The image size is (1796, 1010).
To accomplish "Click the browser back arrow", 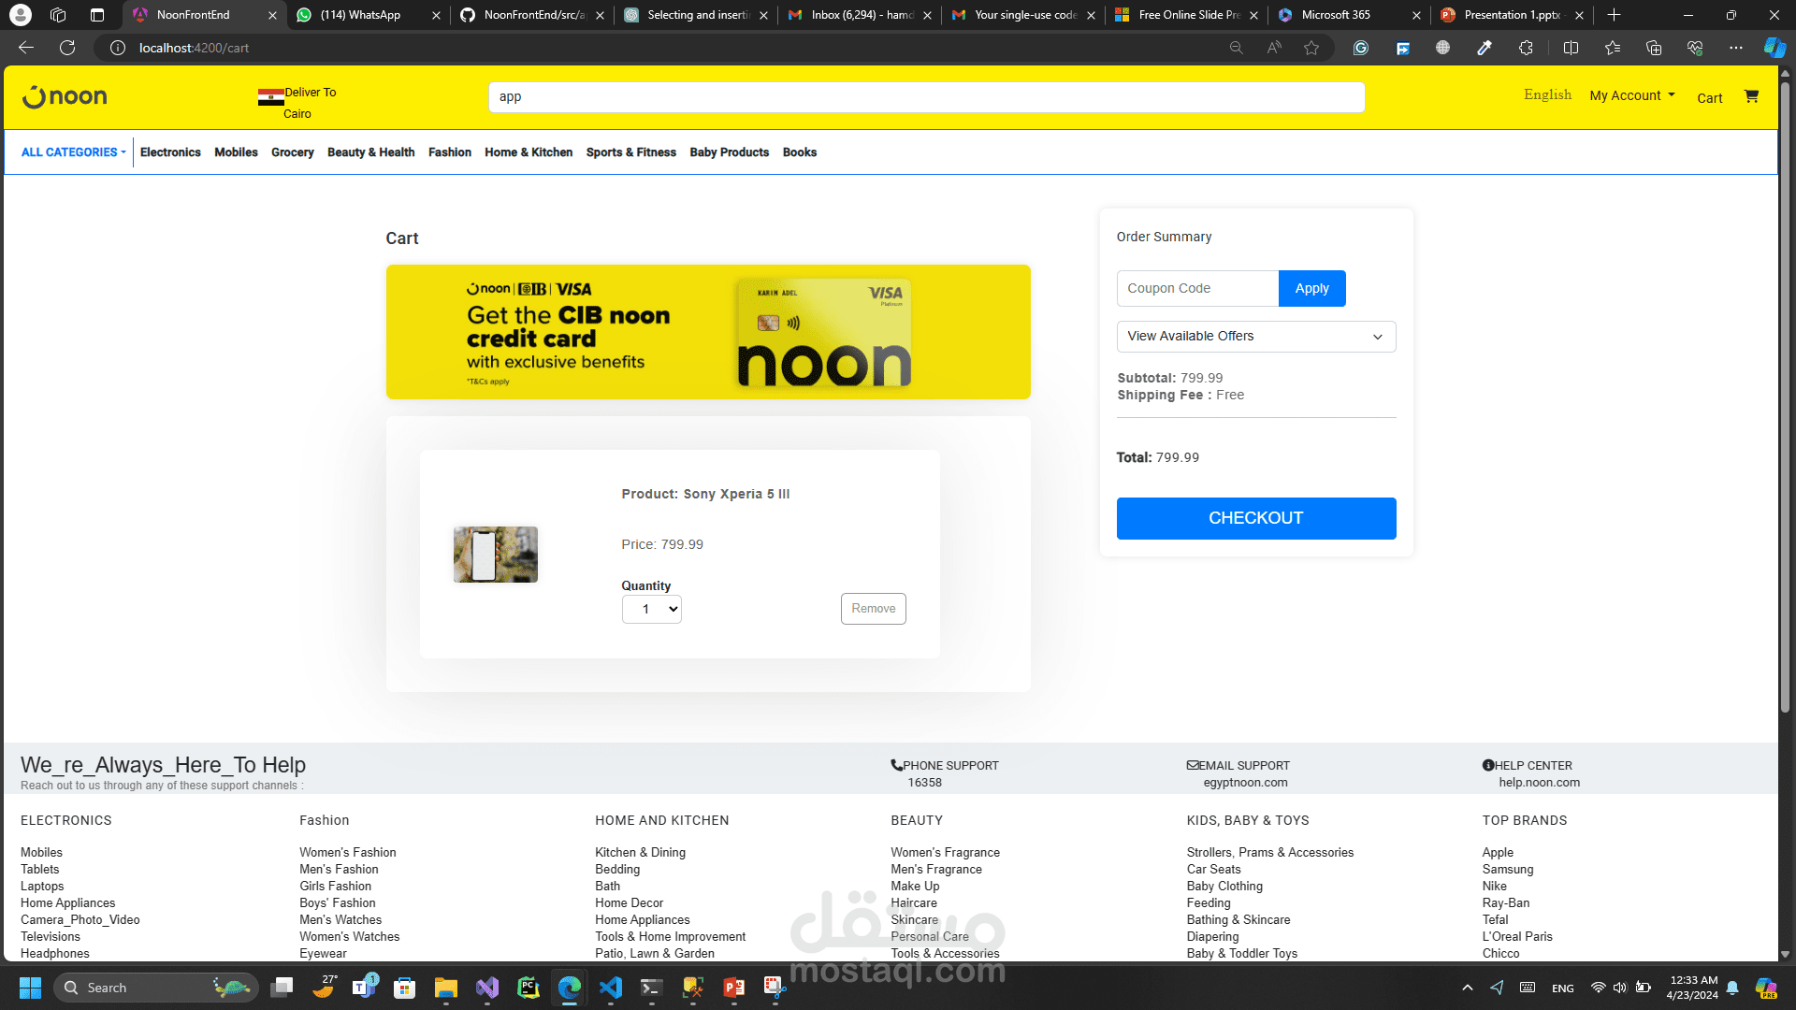I will pos(26,48).
